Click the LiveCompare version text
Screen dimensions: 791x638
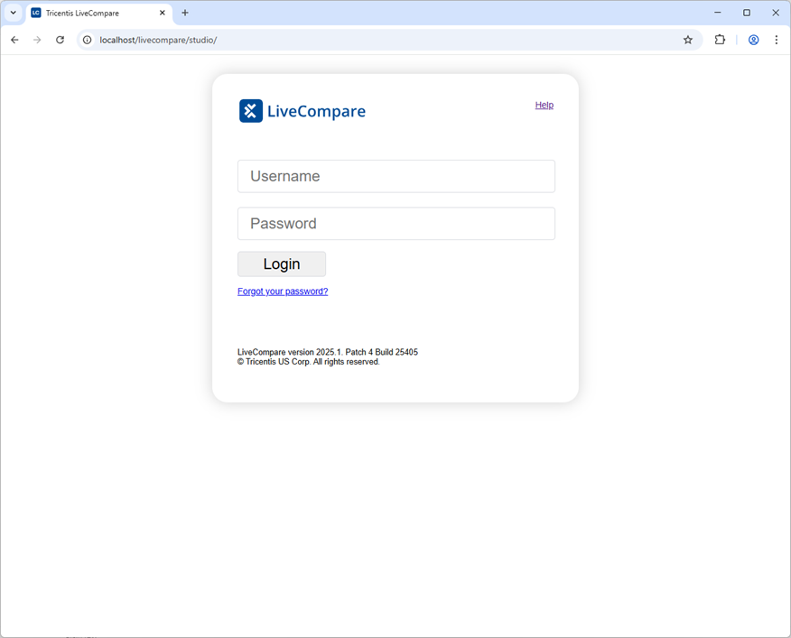tap(327, 352)
